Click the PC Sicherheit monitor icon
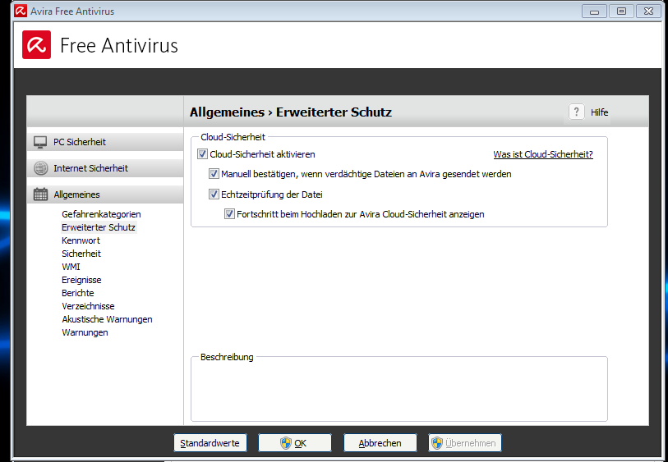This screenshot has height=462, width=668. [x=40, y=142]
